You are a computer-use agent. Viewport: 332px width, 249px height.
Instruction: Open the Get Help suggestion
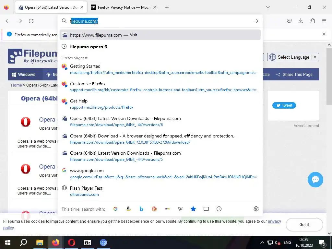160,104
